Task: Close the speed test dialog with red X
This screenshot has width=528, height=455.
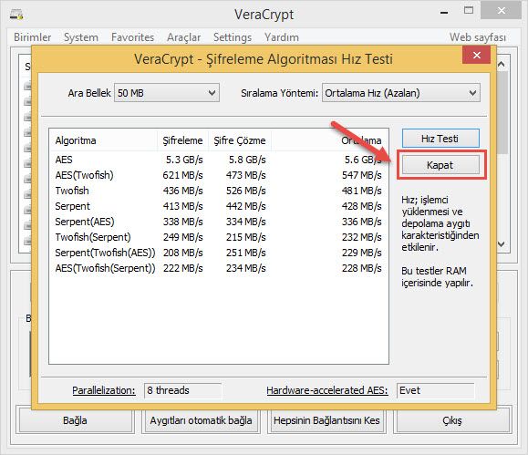Action: 476,55
